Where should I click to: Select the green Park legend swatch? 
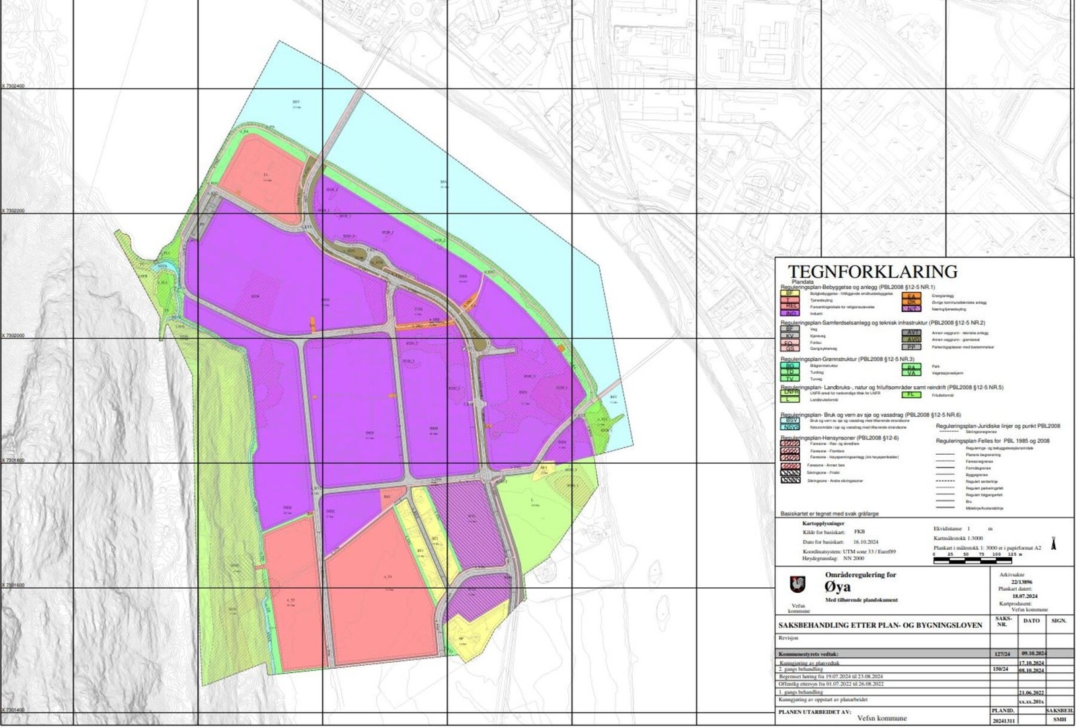(911, 367)
